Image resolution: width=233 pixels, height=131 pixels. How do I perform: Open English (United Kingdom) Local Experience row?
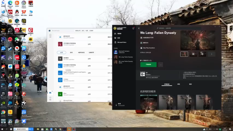coord(84,73)
